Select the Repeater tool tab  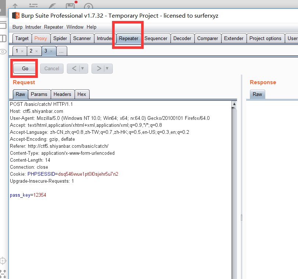tap(129, 39)
